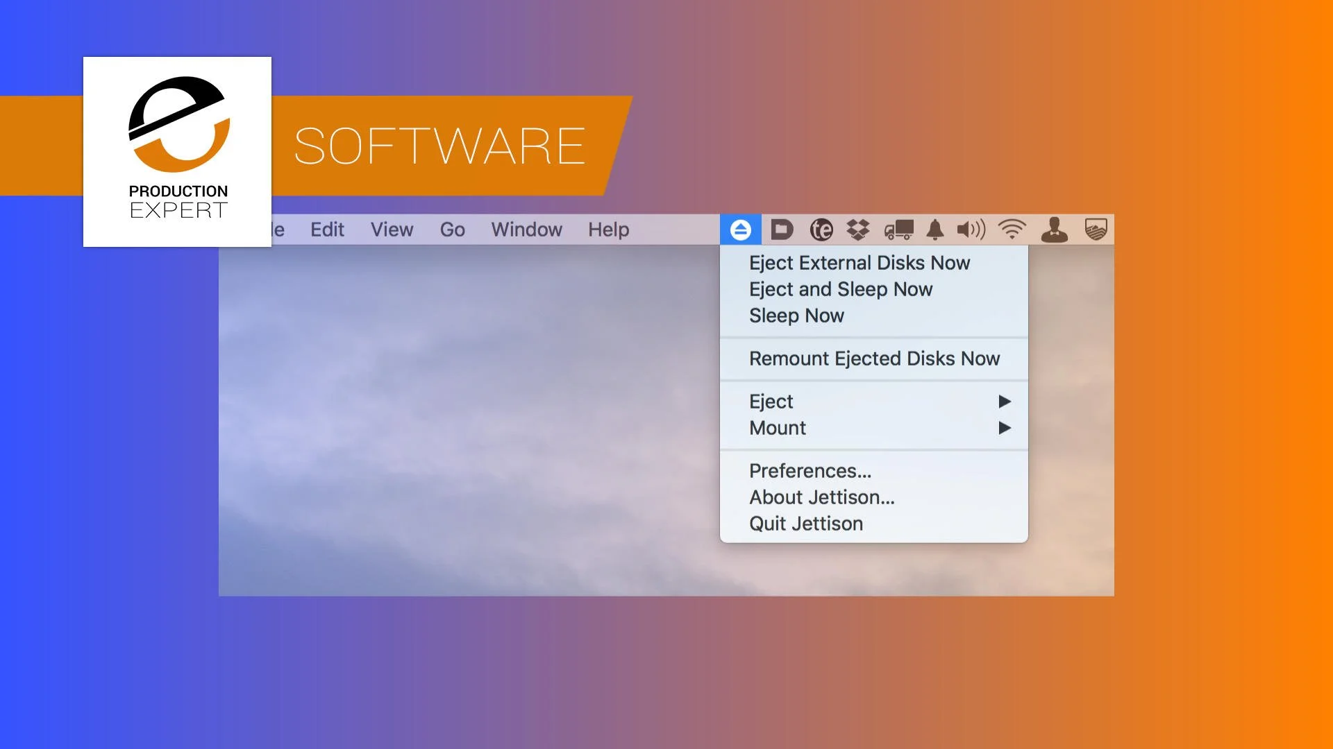Image resolution: width=1333 pixels, height=749 pixels.
Task: Click the volume speaker icon
Action: point(970,229)
